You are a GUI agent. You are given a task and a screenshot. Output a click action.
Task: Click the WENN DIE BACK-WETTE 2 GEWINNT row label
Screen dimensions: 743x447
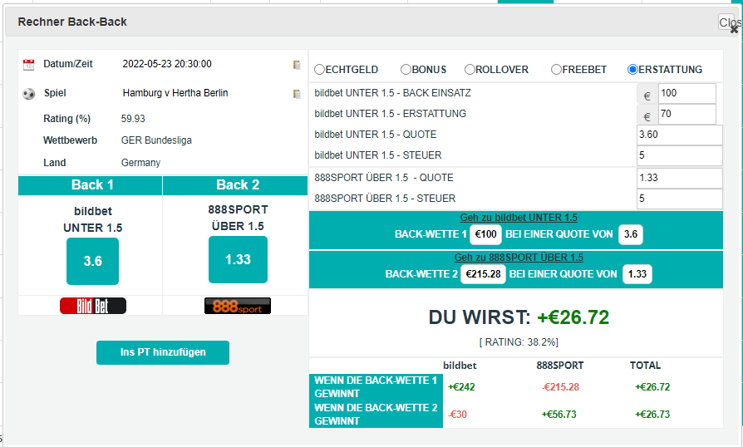[376, 415]
